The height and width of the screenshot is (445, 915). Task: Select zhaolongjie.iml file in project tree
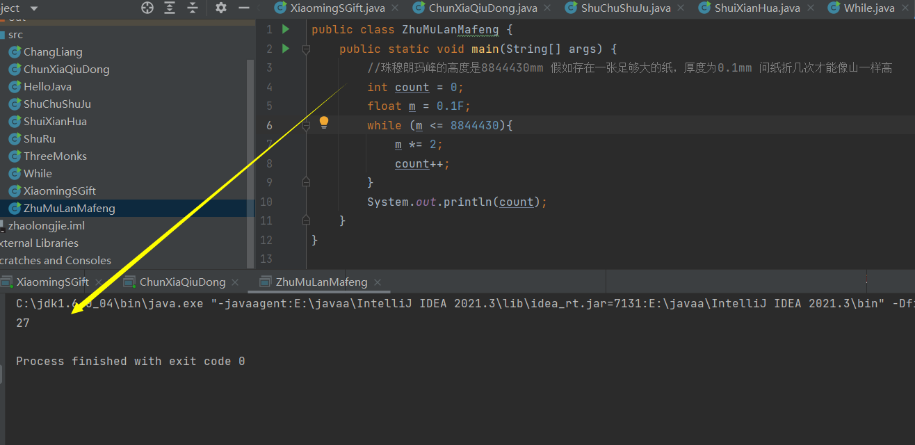coord(46,225)
